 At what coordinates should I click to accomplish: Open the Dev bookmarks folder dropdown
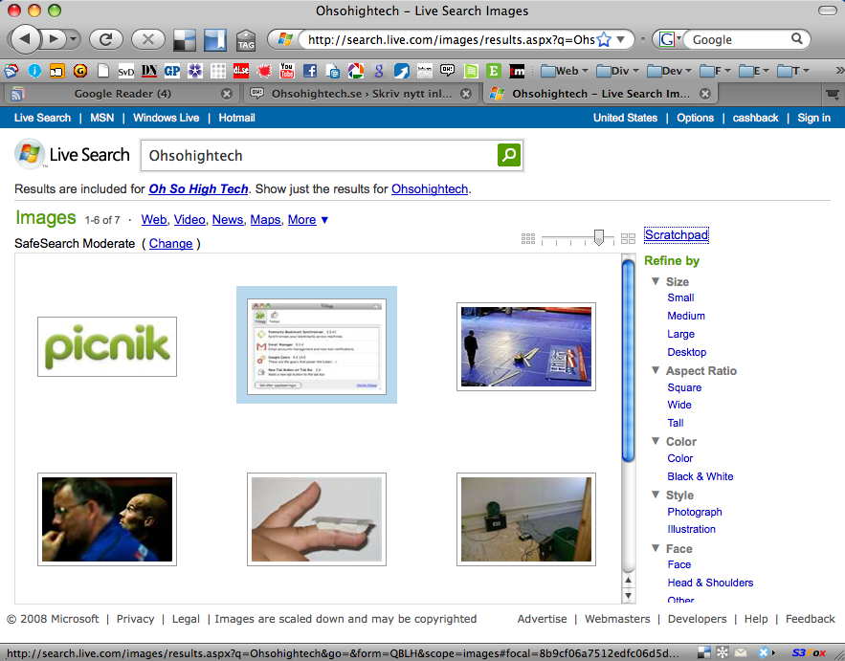point(670,71)
